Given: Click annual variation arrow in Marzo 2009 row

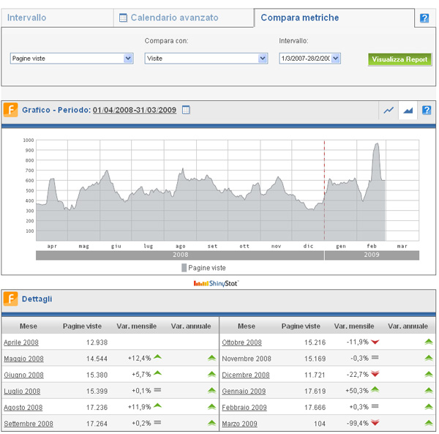Looking at the screenshot, I should coord(429,423).
